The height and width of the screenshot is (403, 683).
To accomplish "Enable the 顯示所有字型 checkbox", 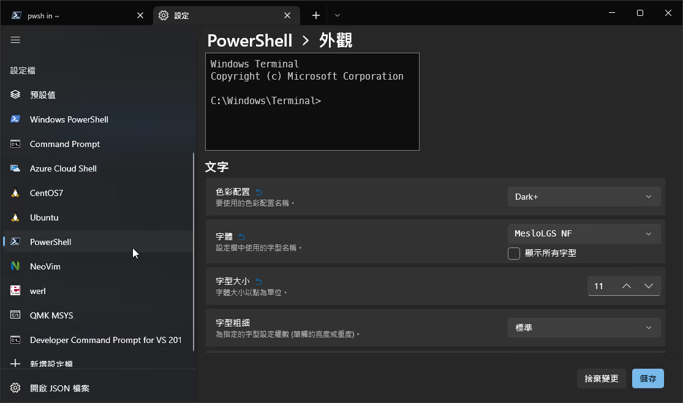I will [x=514, y=253].
